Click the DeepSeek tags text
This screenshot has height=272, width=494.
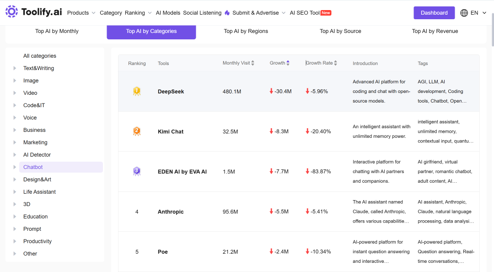pyautogui.click(x=442, y=92)
